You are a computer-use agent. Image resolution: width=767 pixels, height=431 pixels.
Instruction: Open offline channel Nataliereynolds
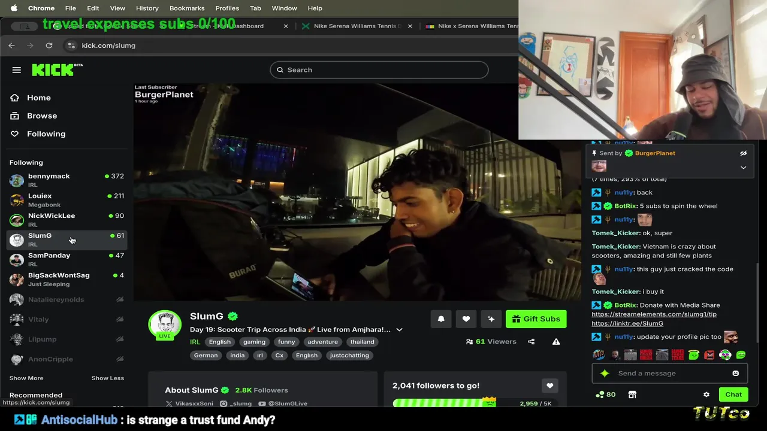(67, 299)
